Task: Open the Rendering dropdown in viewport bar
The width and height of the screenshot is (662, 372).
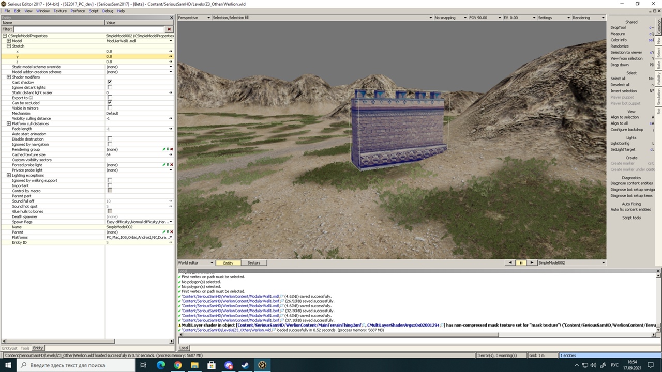Action: tap(588, 18)
